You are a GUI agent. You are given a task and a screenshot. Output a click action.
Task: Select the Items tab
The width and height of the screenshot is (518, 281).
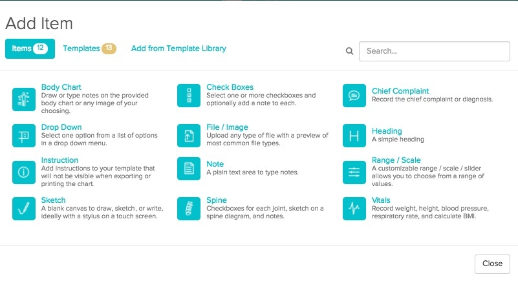[x=30, y=48]
